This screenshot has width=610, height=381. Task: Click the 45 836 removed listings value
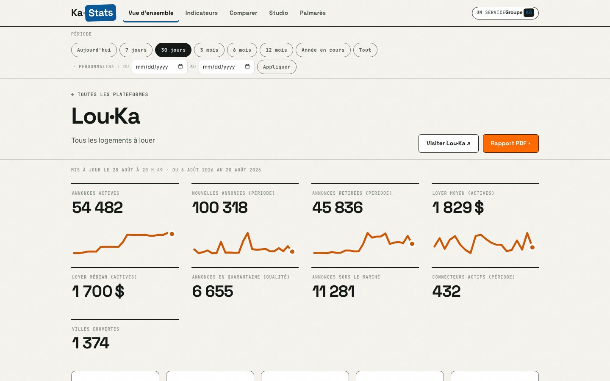338,207
